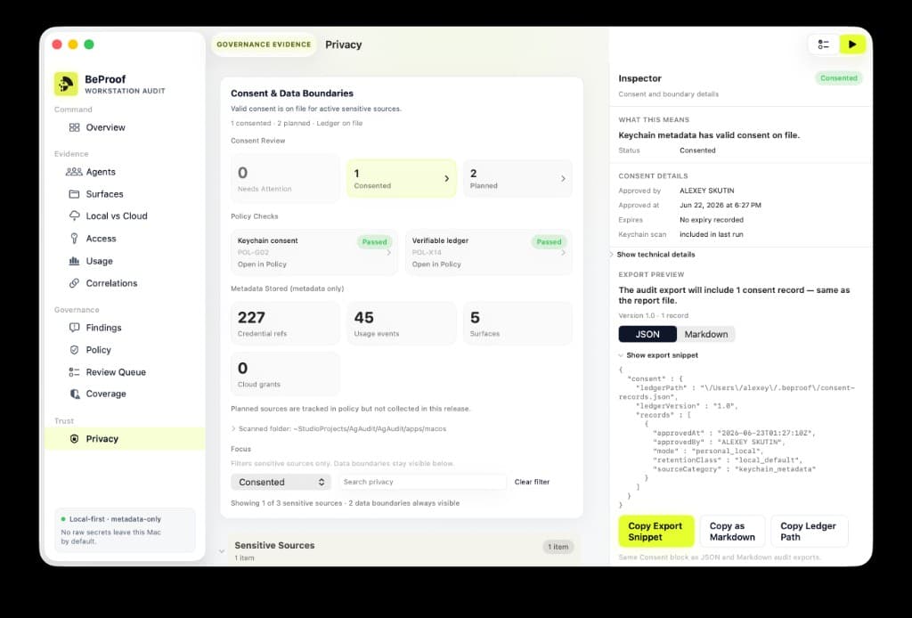The width and height of the screenshot is (912, 618).
Task: Open Surfaces evidence page
Action: tap(125, 193)
